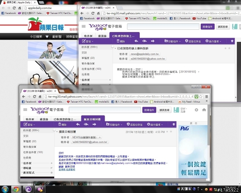Collapse 蘋果日報回覆 message header triangle
Viewport: 241px width, 193px height.
[x=57, y=132]
